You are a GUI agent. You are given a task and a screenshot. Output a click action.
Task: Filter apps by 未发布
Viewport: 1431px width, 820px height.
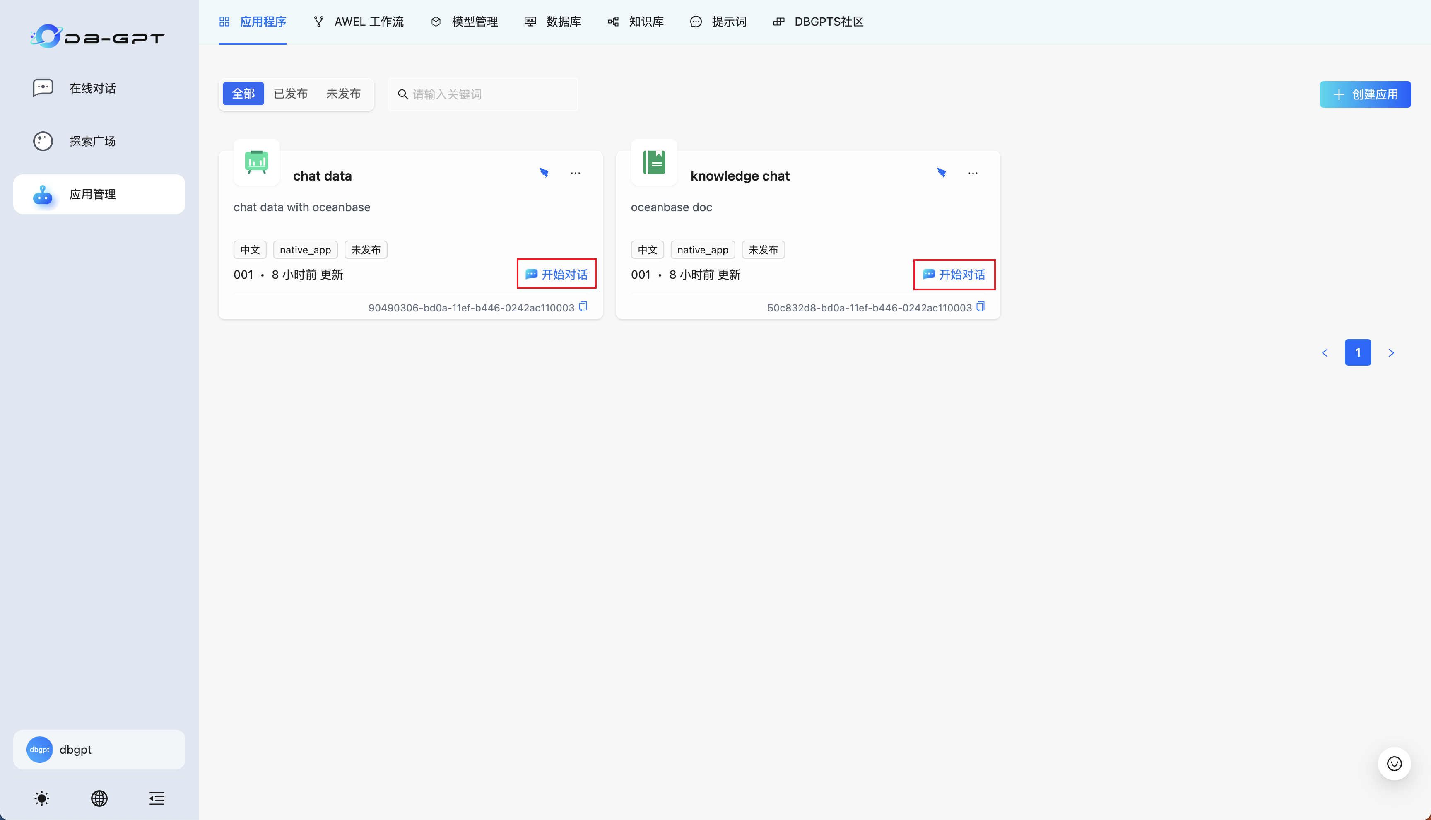343,94
